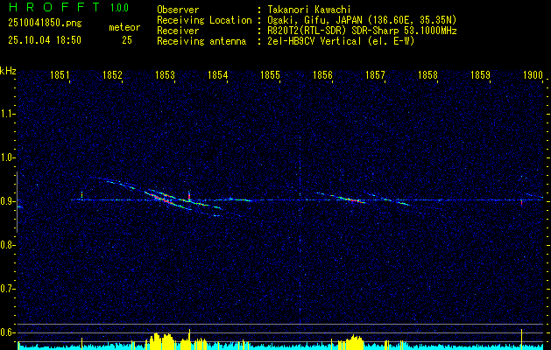Click the 1852 time marker
The height and width of the screenshot is (350, 551).
pos(112,75)
